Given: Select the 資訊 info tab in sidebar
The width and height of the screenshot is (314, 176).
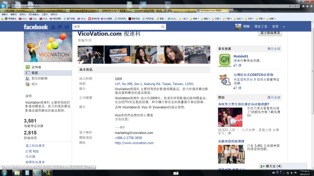Looking at the screenshot, I should [x=48, y=73].
